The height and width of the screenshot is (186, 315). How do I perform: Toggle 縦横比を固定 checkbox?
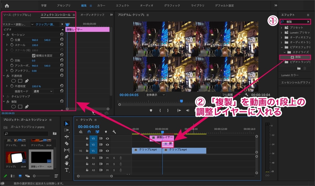tap(34, 55)
